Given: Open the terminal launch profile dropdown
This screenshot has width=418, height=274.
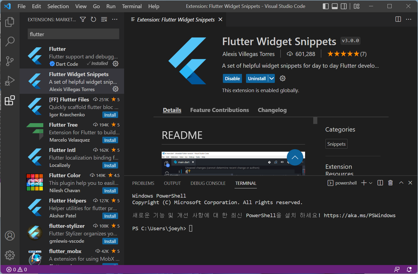Looking at the screenshot, I should (371, 183).
